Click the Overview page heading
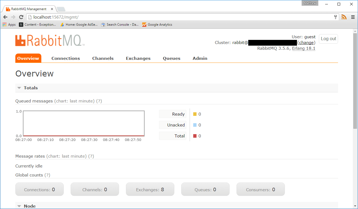 tap(34, 73)
